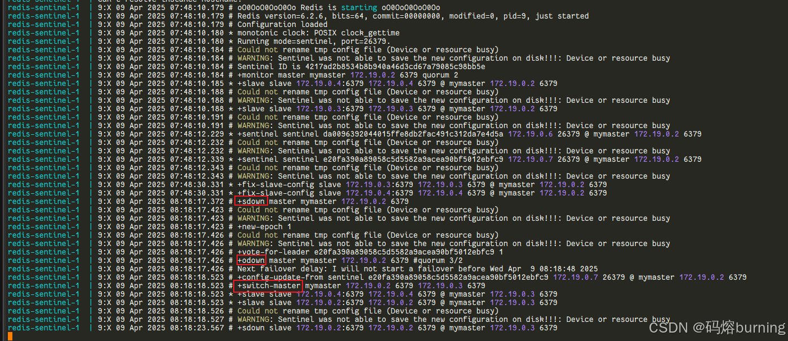
Task: Select the '+new-epoch 1' log entry
Action: pyautogui.click(x=264, y=227)
